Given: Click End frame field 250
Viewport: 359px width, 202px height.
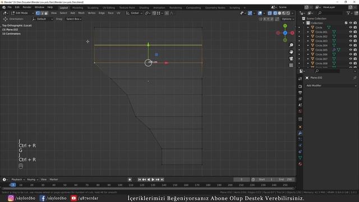Looking at the screenshot, I should tap(286, 180).
